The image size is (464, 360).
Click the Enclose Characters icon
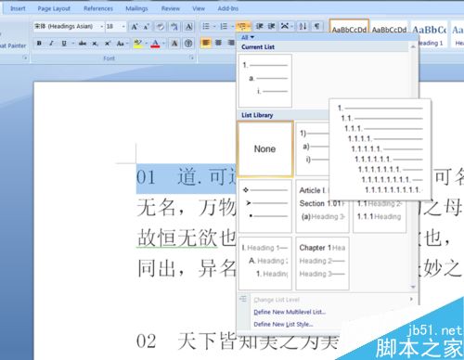coord(188,44)
